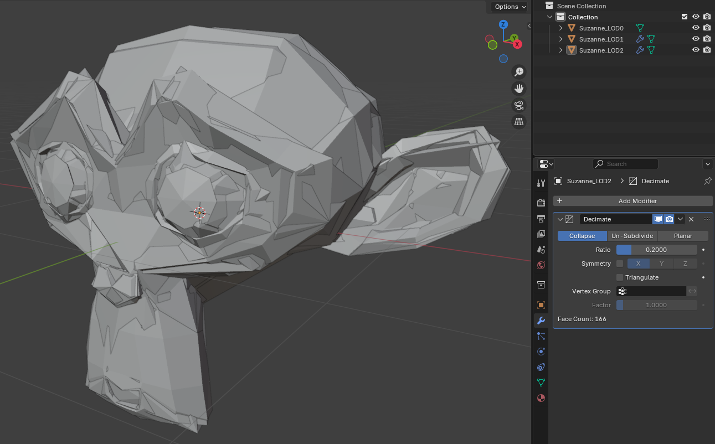Screen dimensions: 715x444
Task: Hide Suzanne_LOD2 in viewport via eye icon
Action: click(696, 50)
